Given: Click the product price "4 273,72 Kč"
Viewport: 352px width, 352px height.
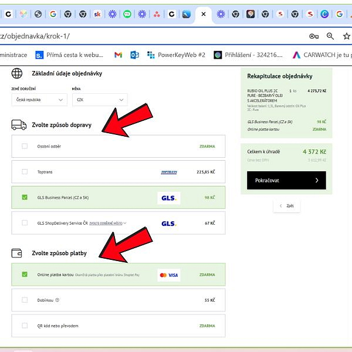Looking at the screenshot, I should 317,91.
